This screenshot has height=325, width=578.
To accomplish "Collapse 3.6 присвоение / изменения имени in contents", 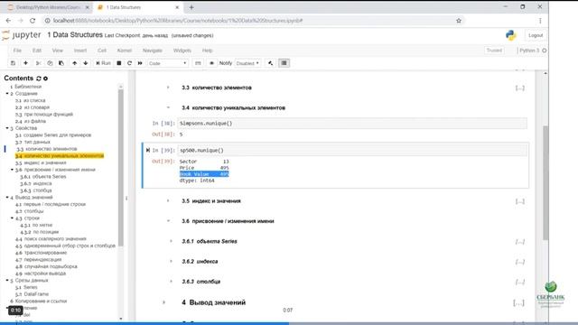I will [x=12, y=170].
